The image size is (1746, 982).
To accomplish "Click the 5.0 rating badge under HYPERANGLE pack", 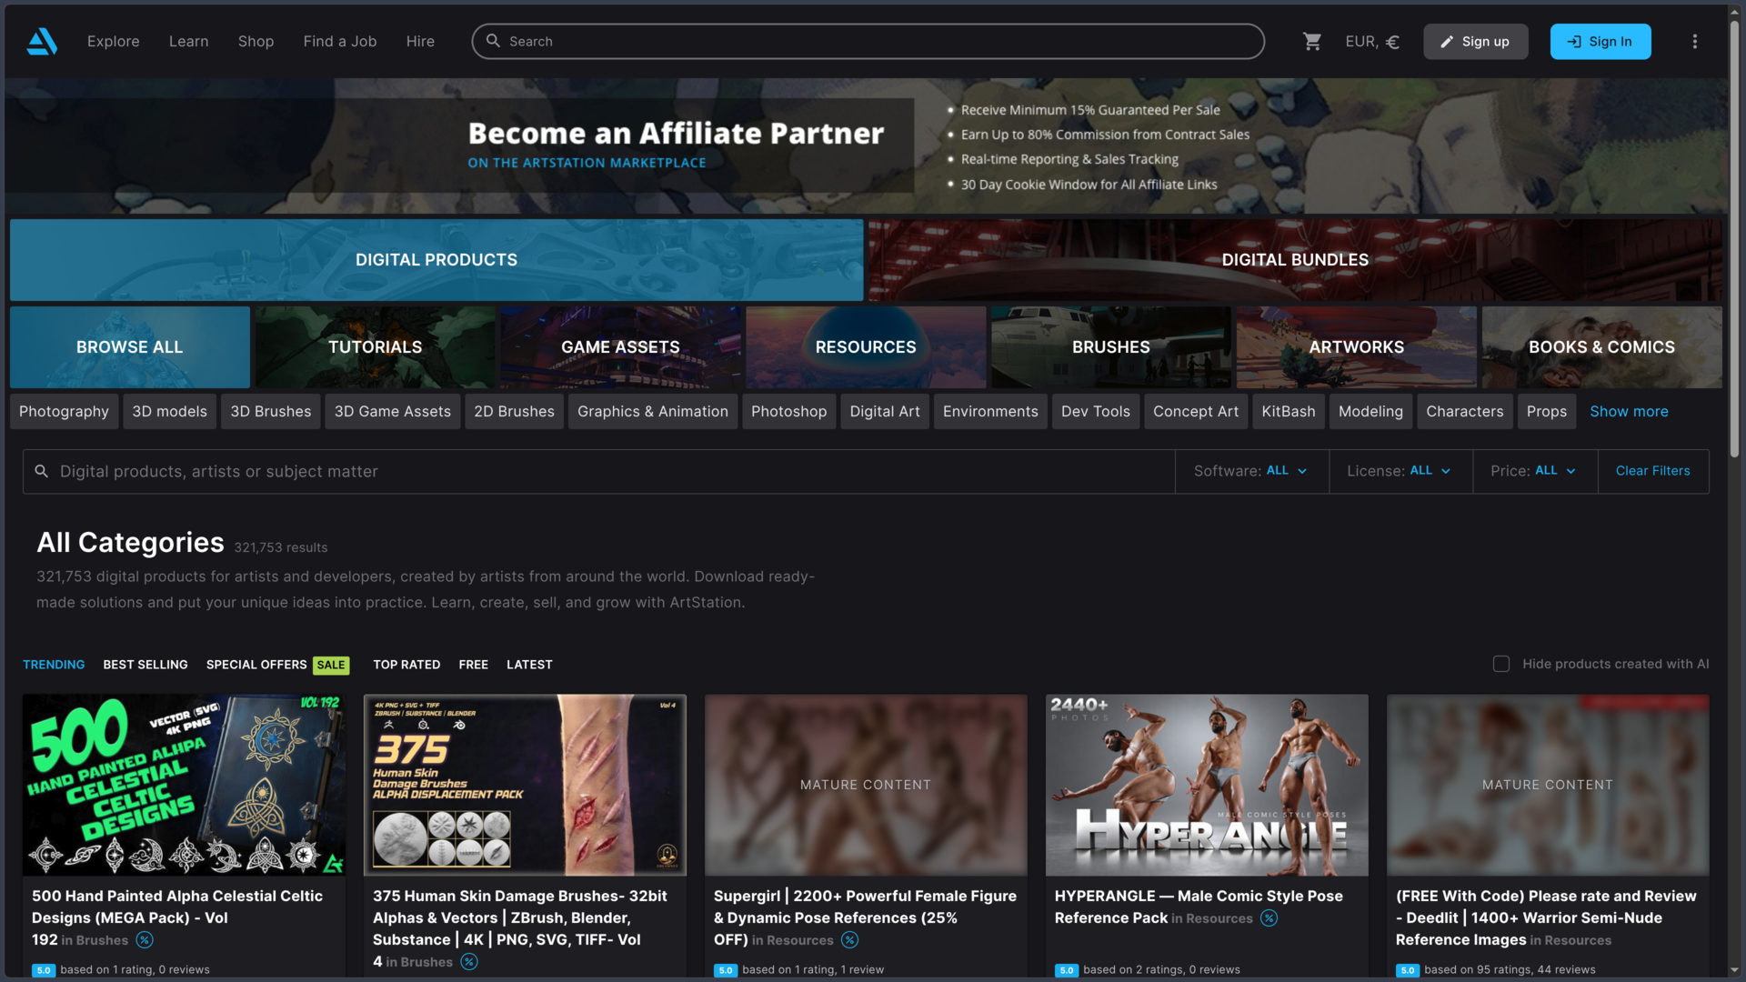I will [x=1067, y=970].
